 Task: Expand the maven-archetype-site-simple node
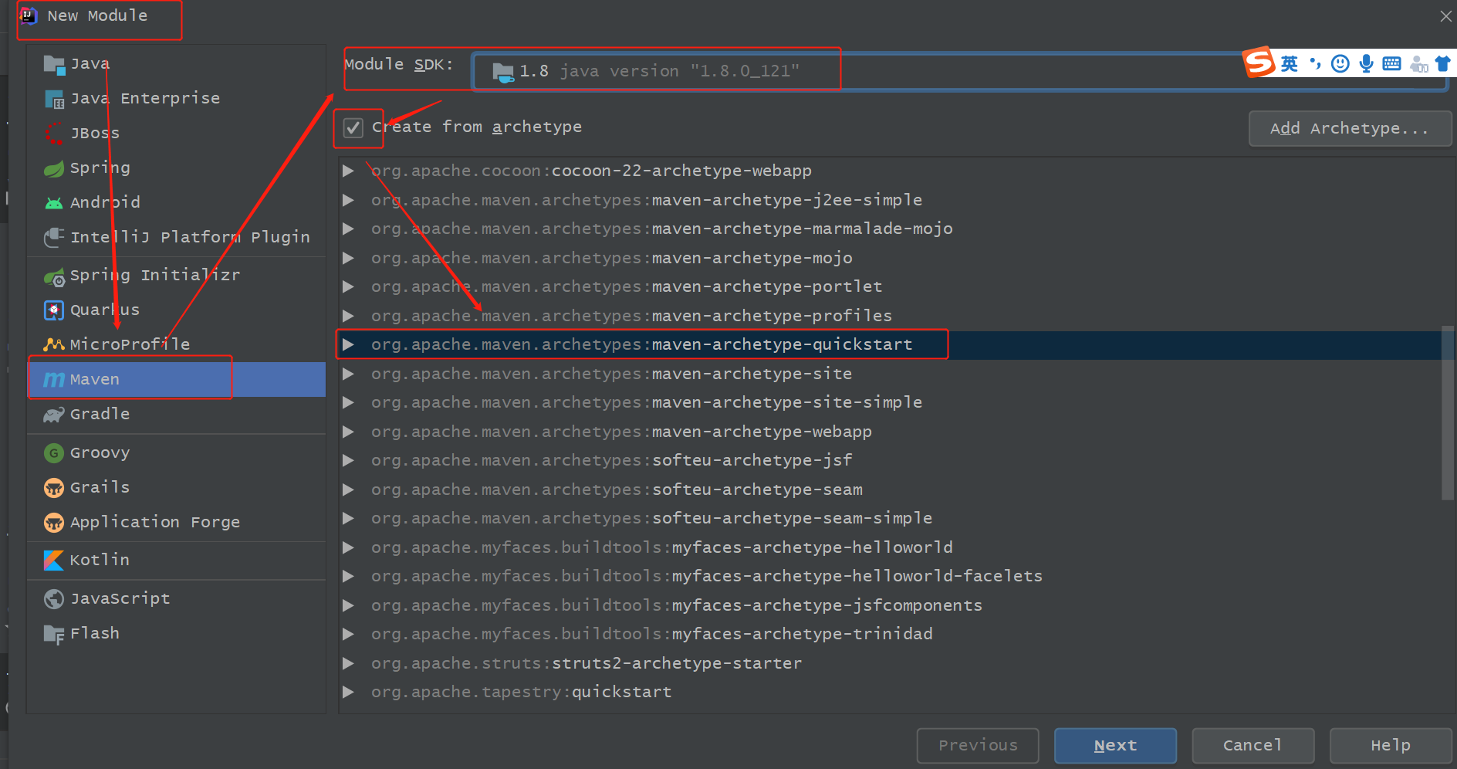click(x=348, y=402)
